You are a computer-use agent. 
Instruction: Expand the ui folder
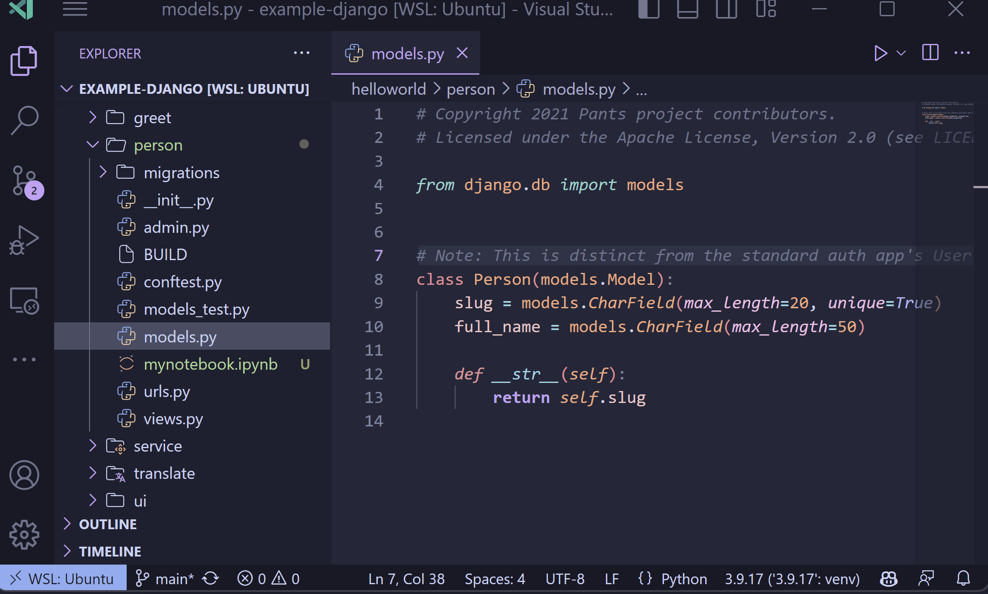[x=192, y=501]
